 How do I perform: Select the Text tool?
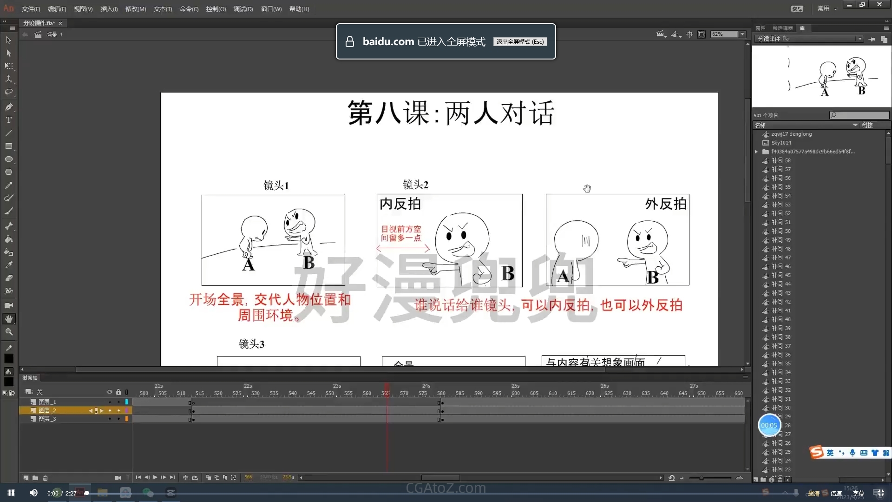8,120
